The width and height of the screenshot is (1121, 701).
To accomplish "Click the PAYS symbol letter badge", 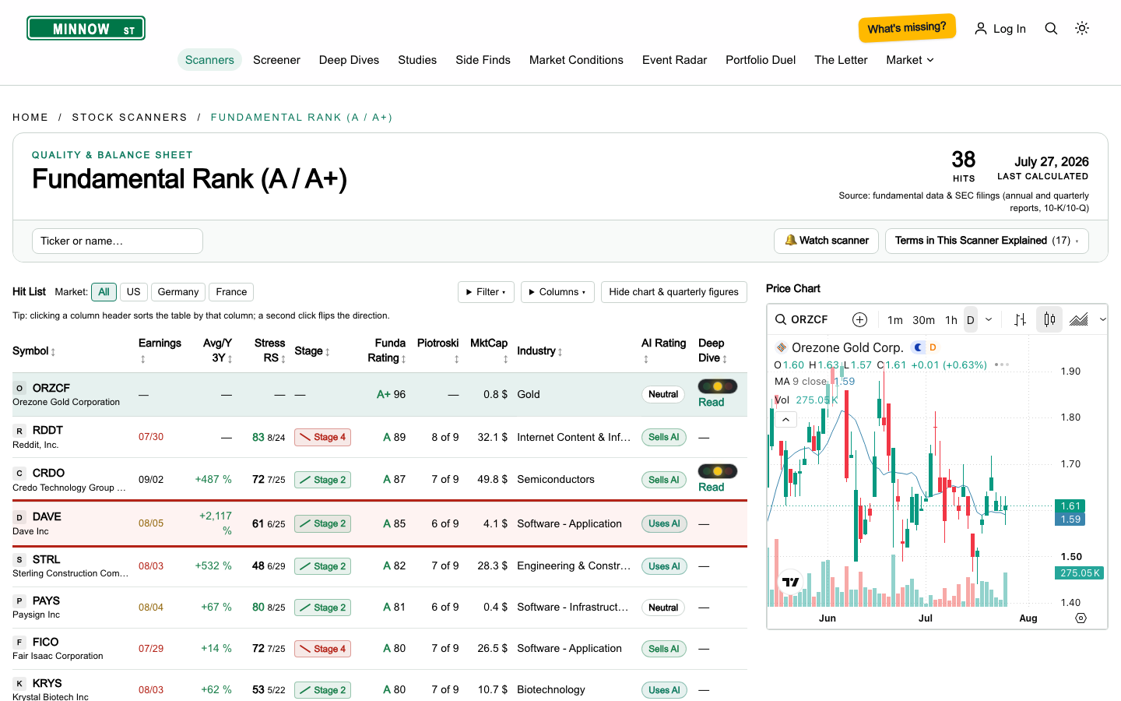I will [x=19, y=601].
